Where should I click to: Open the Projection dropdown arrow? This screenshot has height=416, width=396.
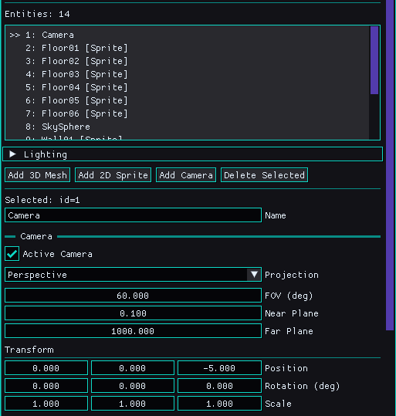pos(254,275)
